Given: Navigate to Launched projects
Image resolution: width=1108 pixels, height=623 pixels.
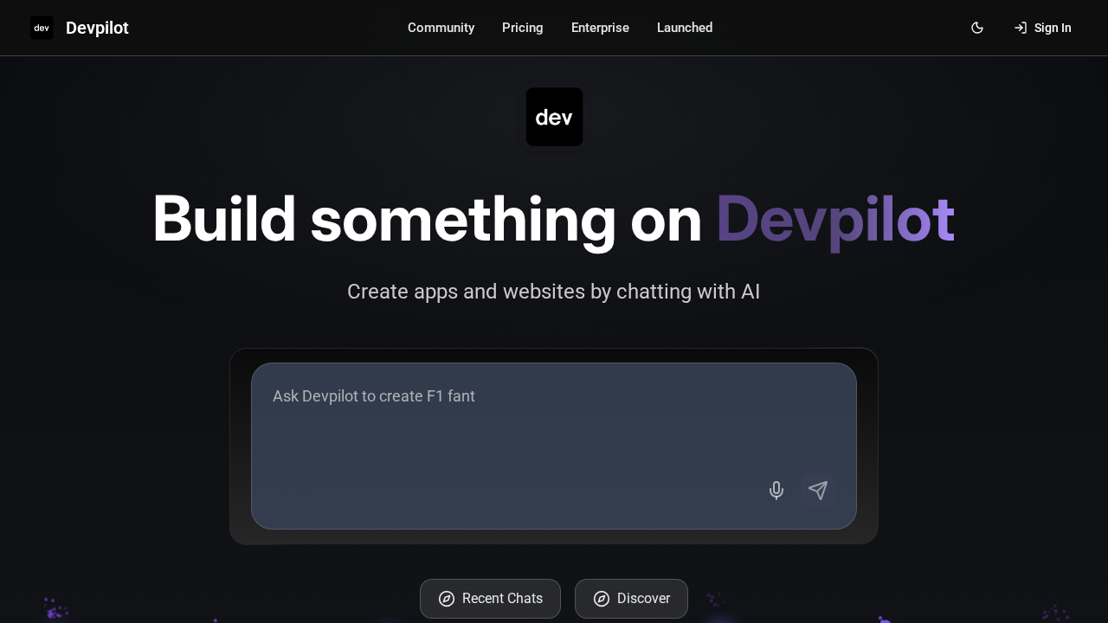Looking at the screenshot, I should pyautogui.click(x=685, y=28).
